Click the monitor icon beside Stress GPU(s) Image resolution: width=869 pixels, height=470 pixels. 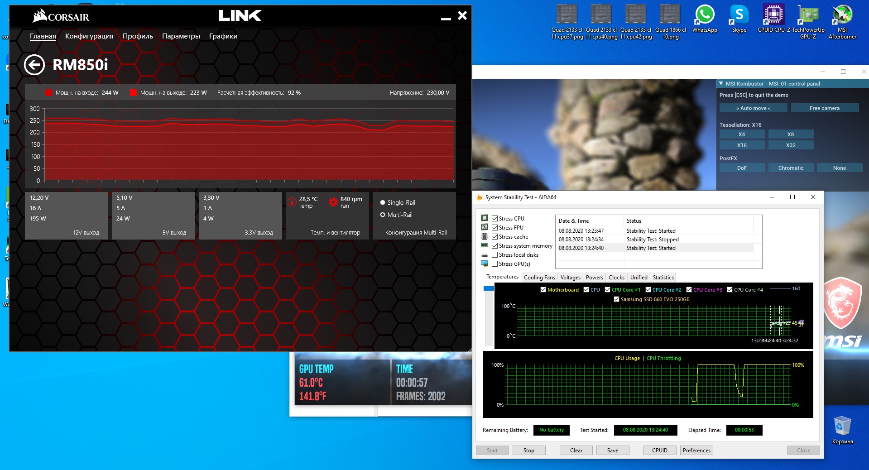(485, 264)
